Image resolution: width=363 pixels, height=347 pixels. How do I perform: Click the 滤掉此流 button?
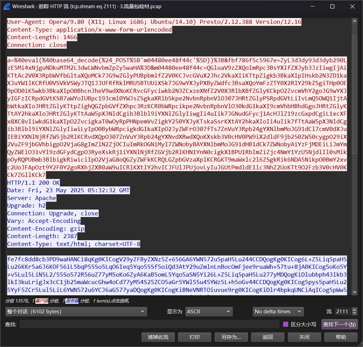[158, 337]
